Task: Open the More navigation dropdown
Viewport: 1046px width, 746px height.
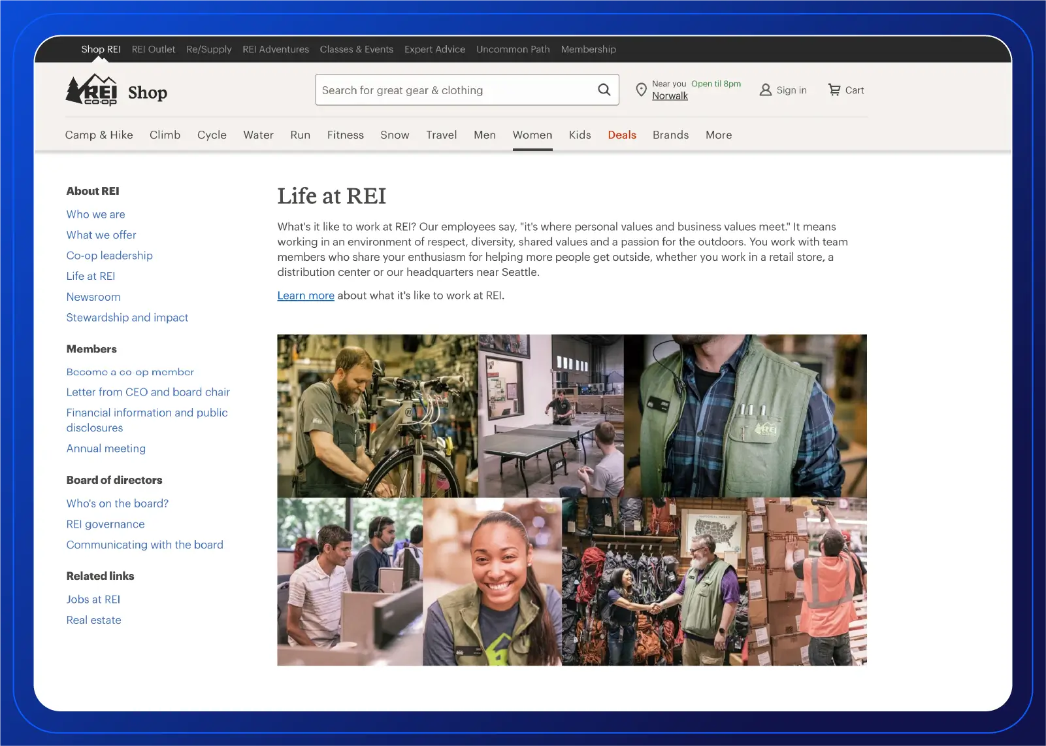Action: click(718, 135)
